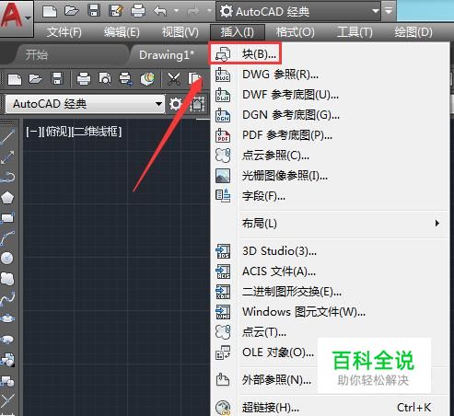Select the Line draw tool
The width and height of the screenshot is (454, 416).
click(x=7, y=137)
